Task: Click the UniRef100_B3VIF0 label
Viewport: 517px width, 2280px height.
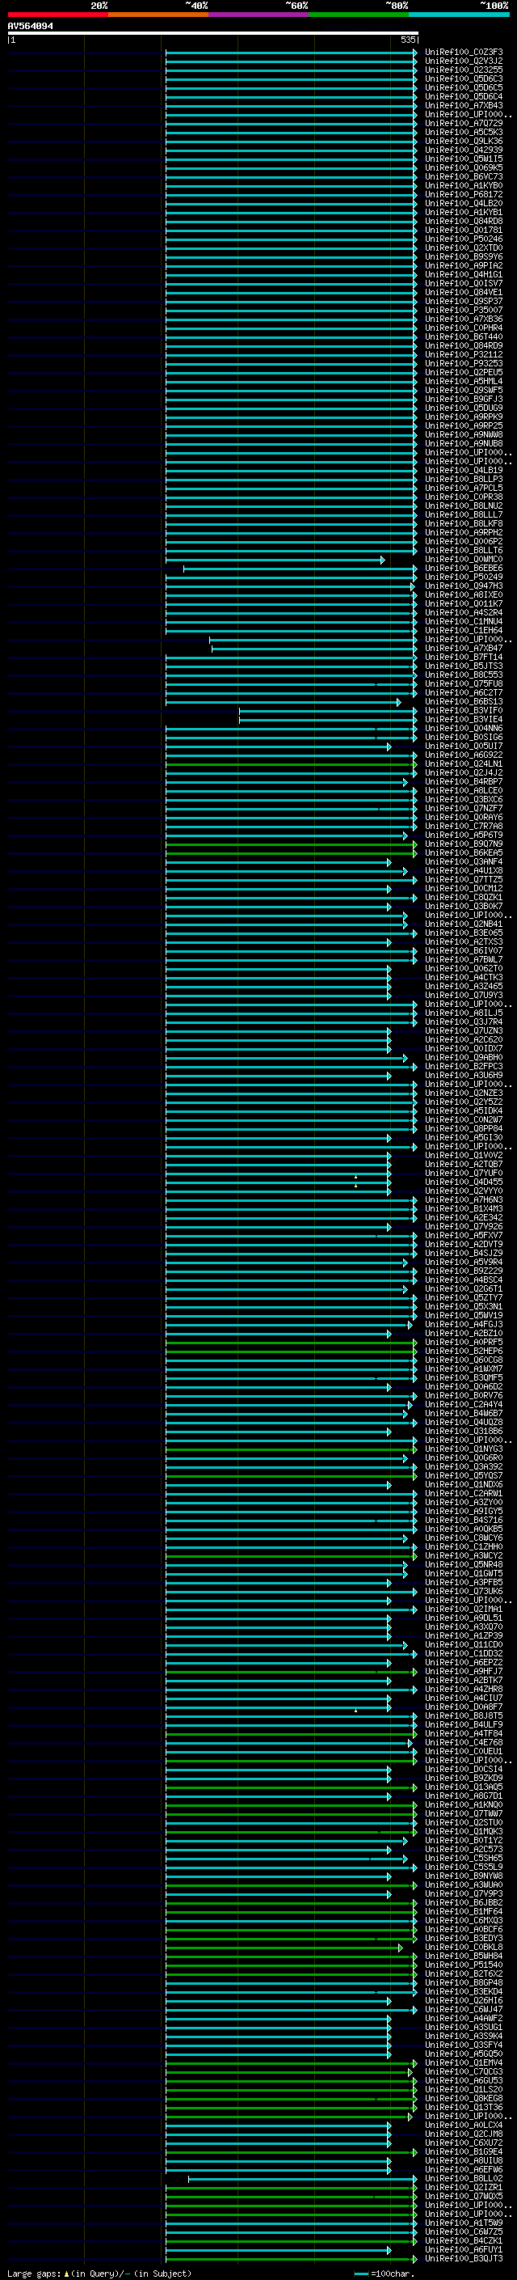Action: [464, 711]
